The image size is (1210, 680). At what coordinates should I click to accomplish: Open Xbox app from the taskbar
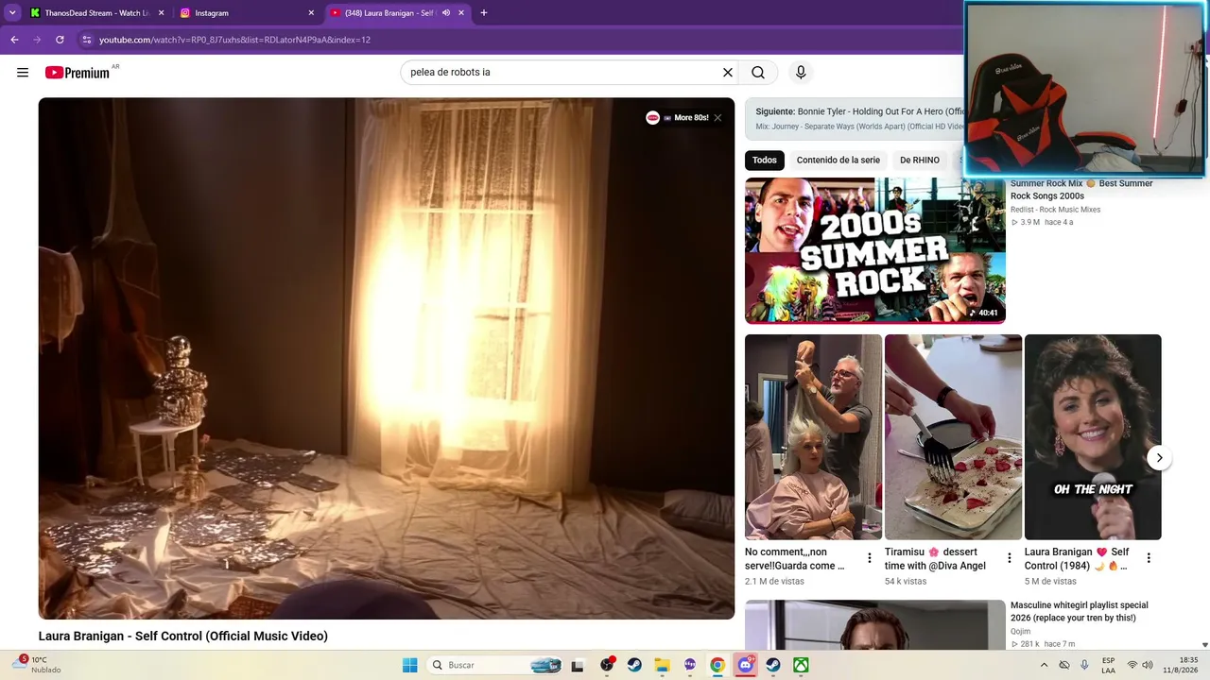(801, 665)
